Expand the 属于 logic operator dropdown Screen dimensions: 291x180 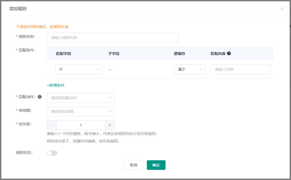tap(189, 69)
